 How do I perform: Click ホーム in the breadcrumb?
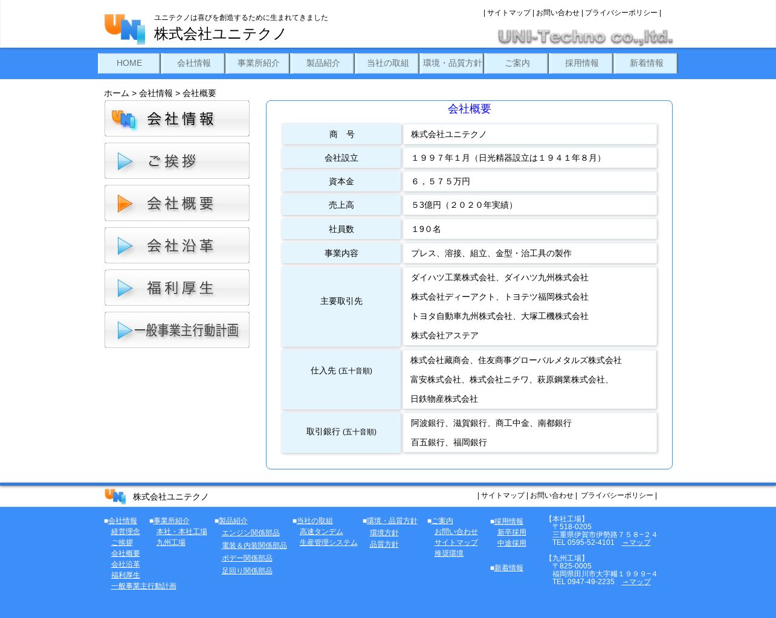[117, 93]
